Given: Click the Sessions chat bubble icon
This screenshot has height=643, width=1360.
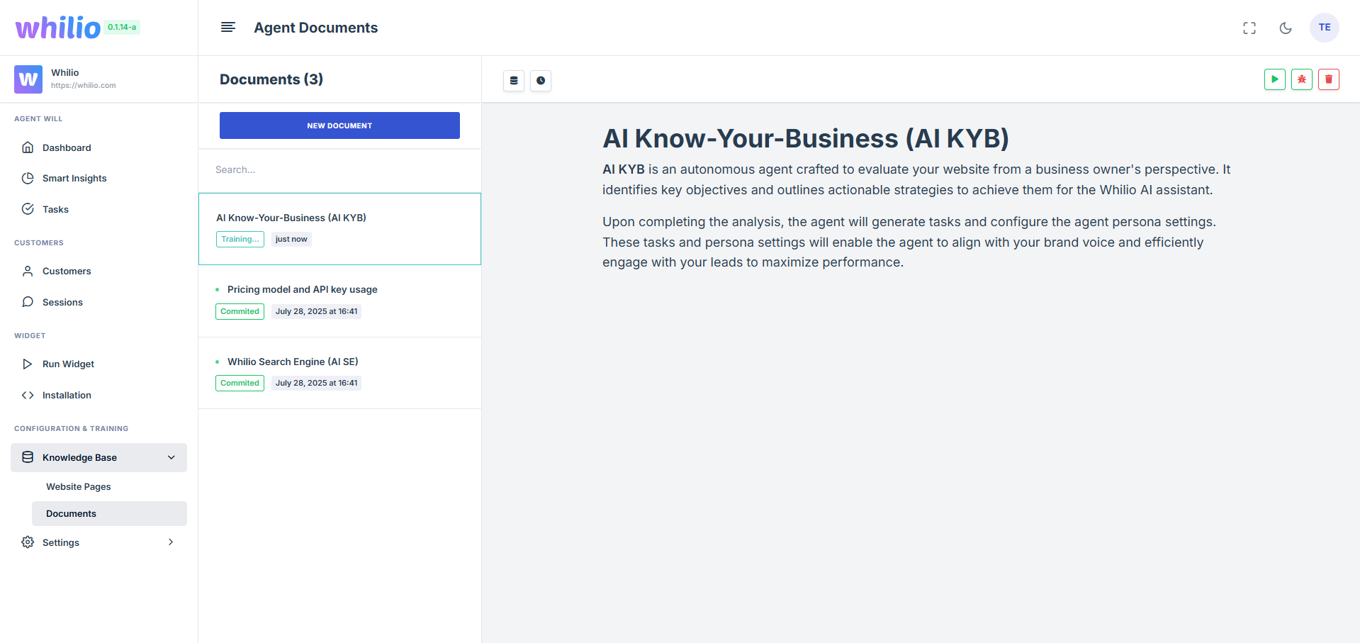Looking at the screenshot, I should [28, 302].
